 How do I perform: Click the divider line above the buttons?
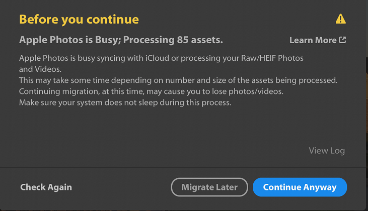[183, 167]
